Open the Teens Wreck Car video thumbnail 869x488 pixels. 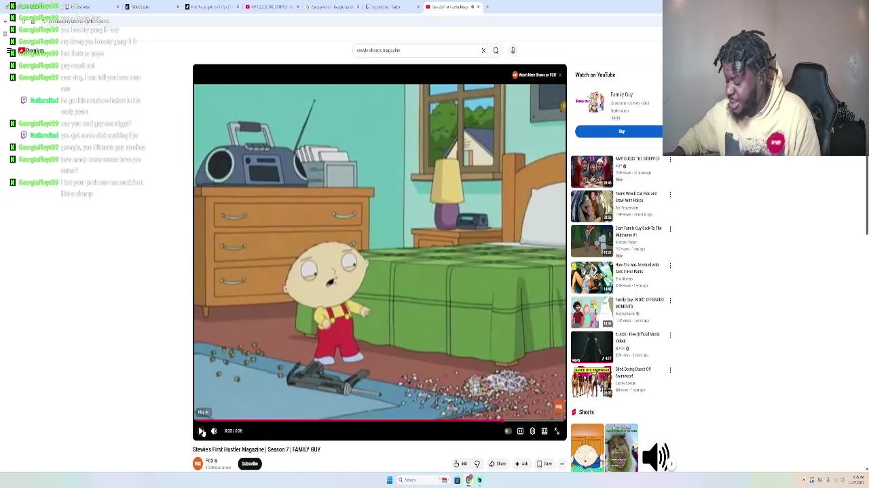coord(592,206)
